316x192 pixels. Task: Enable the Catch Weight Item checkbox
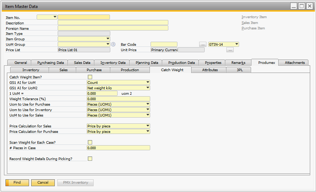(x=90, y=77)
